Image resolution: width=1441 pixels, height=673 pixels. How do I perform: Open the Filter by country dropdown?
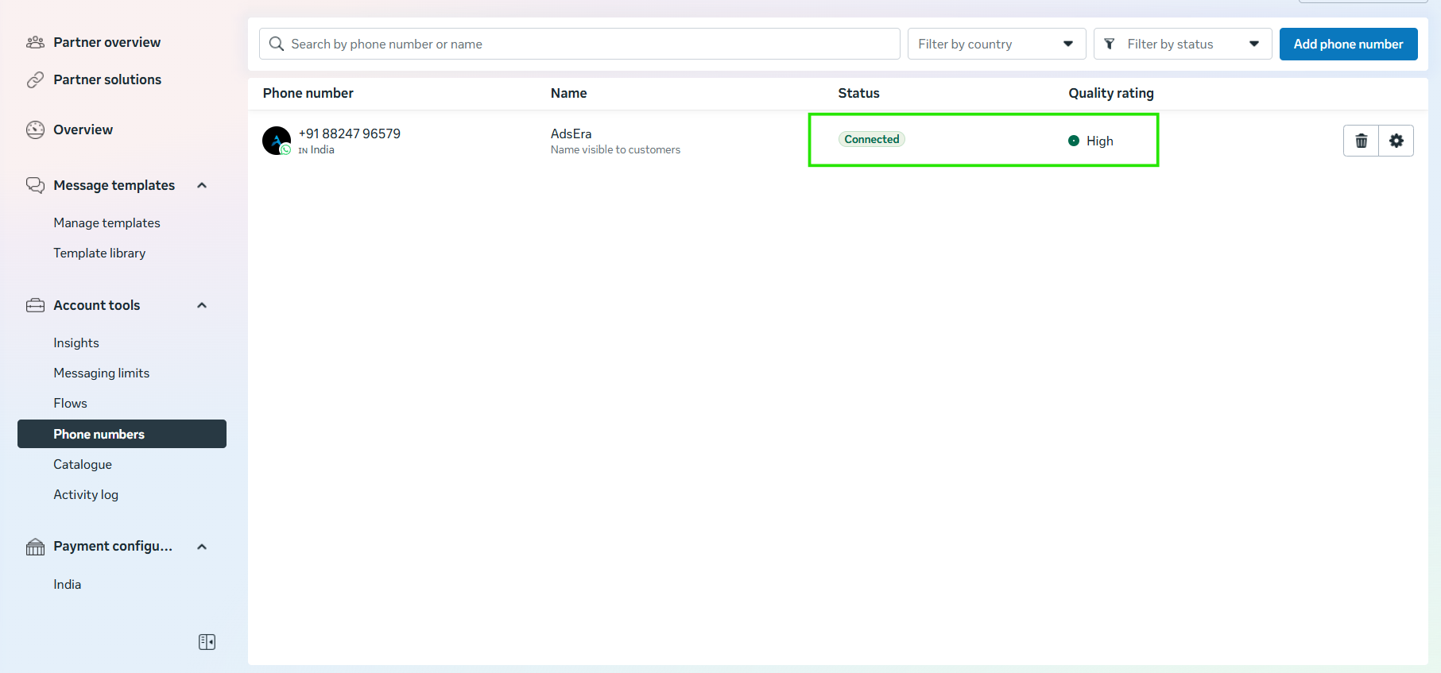point(996,44)
